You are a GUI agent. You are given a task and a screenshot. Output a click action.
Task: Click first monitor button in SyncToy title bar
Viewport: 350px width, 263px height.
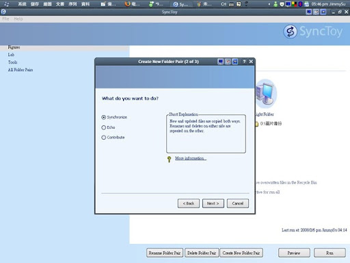309,12
